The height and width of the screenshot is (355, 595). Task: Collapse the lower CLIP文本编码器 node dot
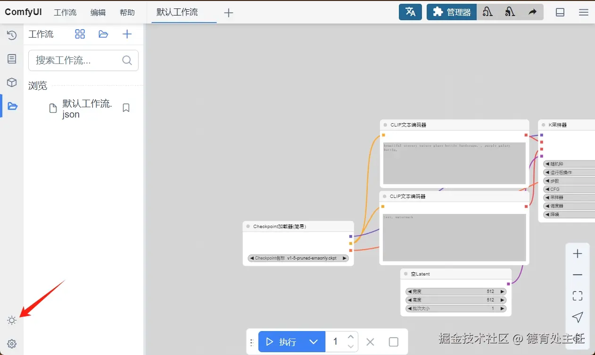point(385,197)
